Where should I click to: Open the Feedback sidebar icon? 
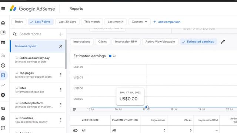click(x=3, y=128)
